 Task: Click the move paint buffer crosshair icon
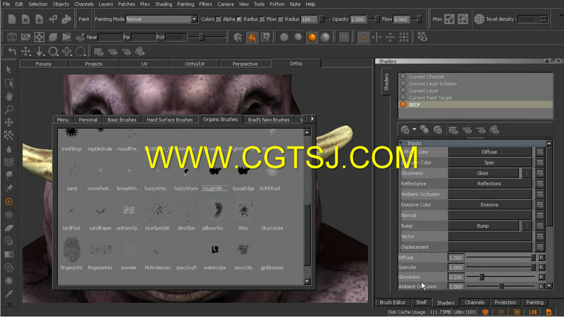[25, 51]
